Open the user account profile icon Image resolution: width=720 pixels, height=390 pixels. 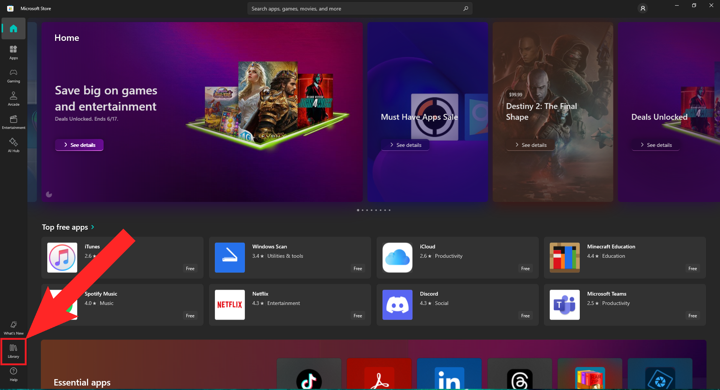pyautogui.click(x=643, y=8)
